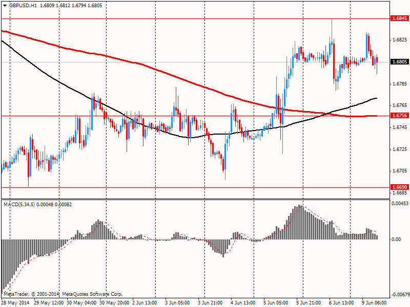Screen dimensions: 410x307
Task: Click the 30 May 20:00 time label
Action: [x=114, y=303]
